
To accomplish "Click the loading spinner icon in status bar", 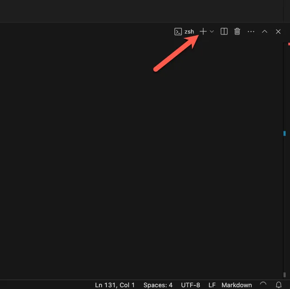I will (263, 285).
